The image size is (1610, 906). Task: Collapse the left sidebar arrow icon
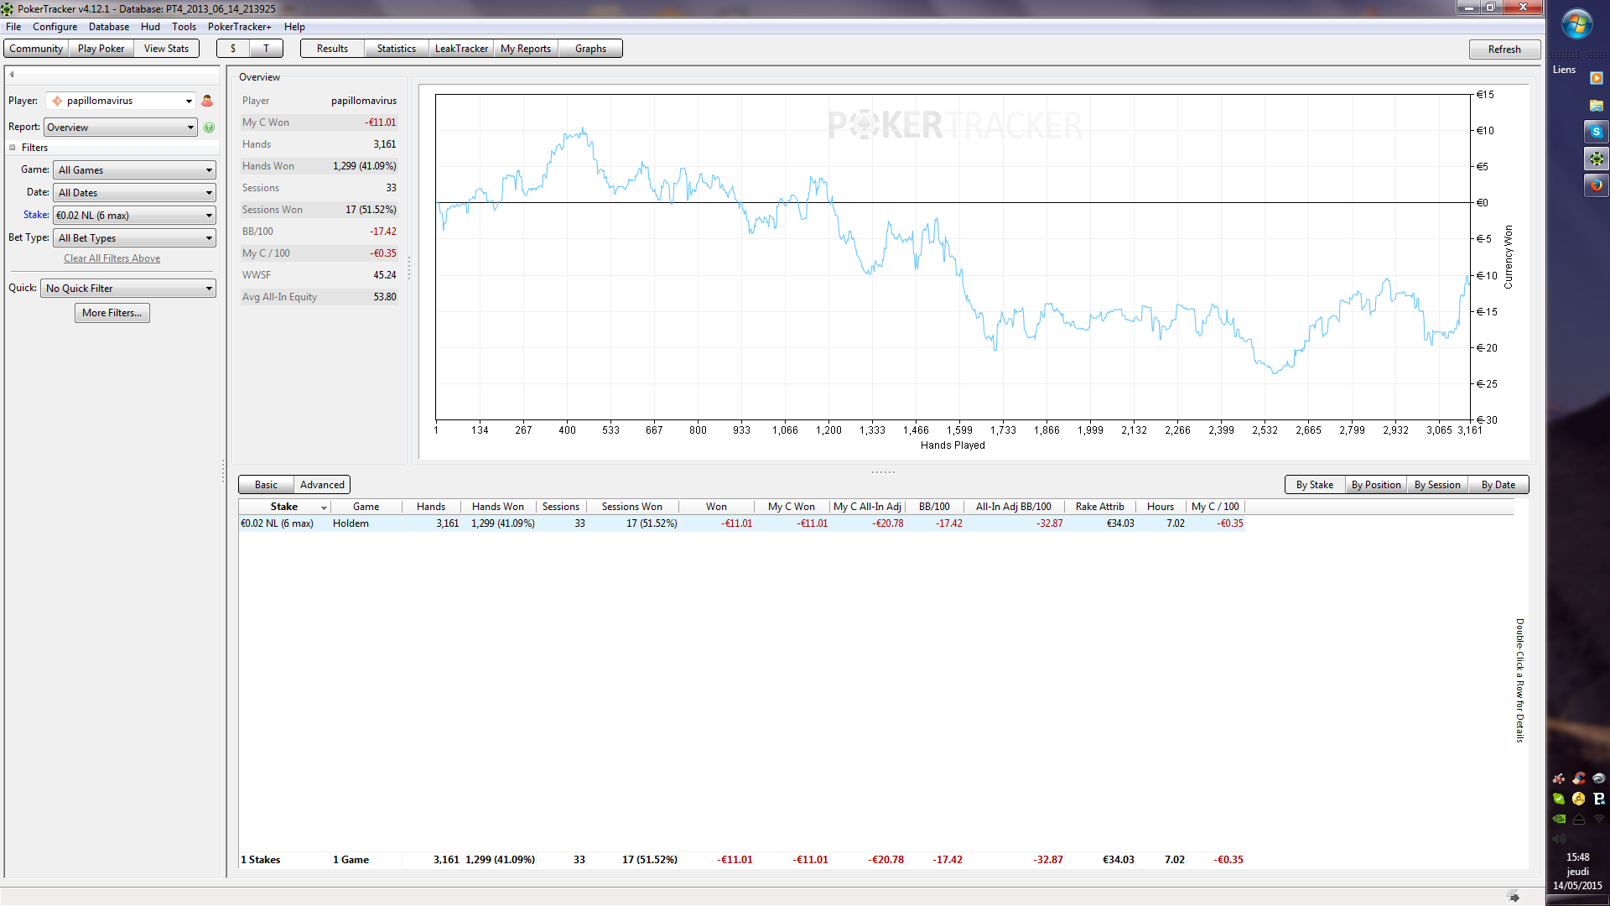point(12,75)
